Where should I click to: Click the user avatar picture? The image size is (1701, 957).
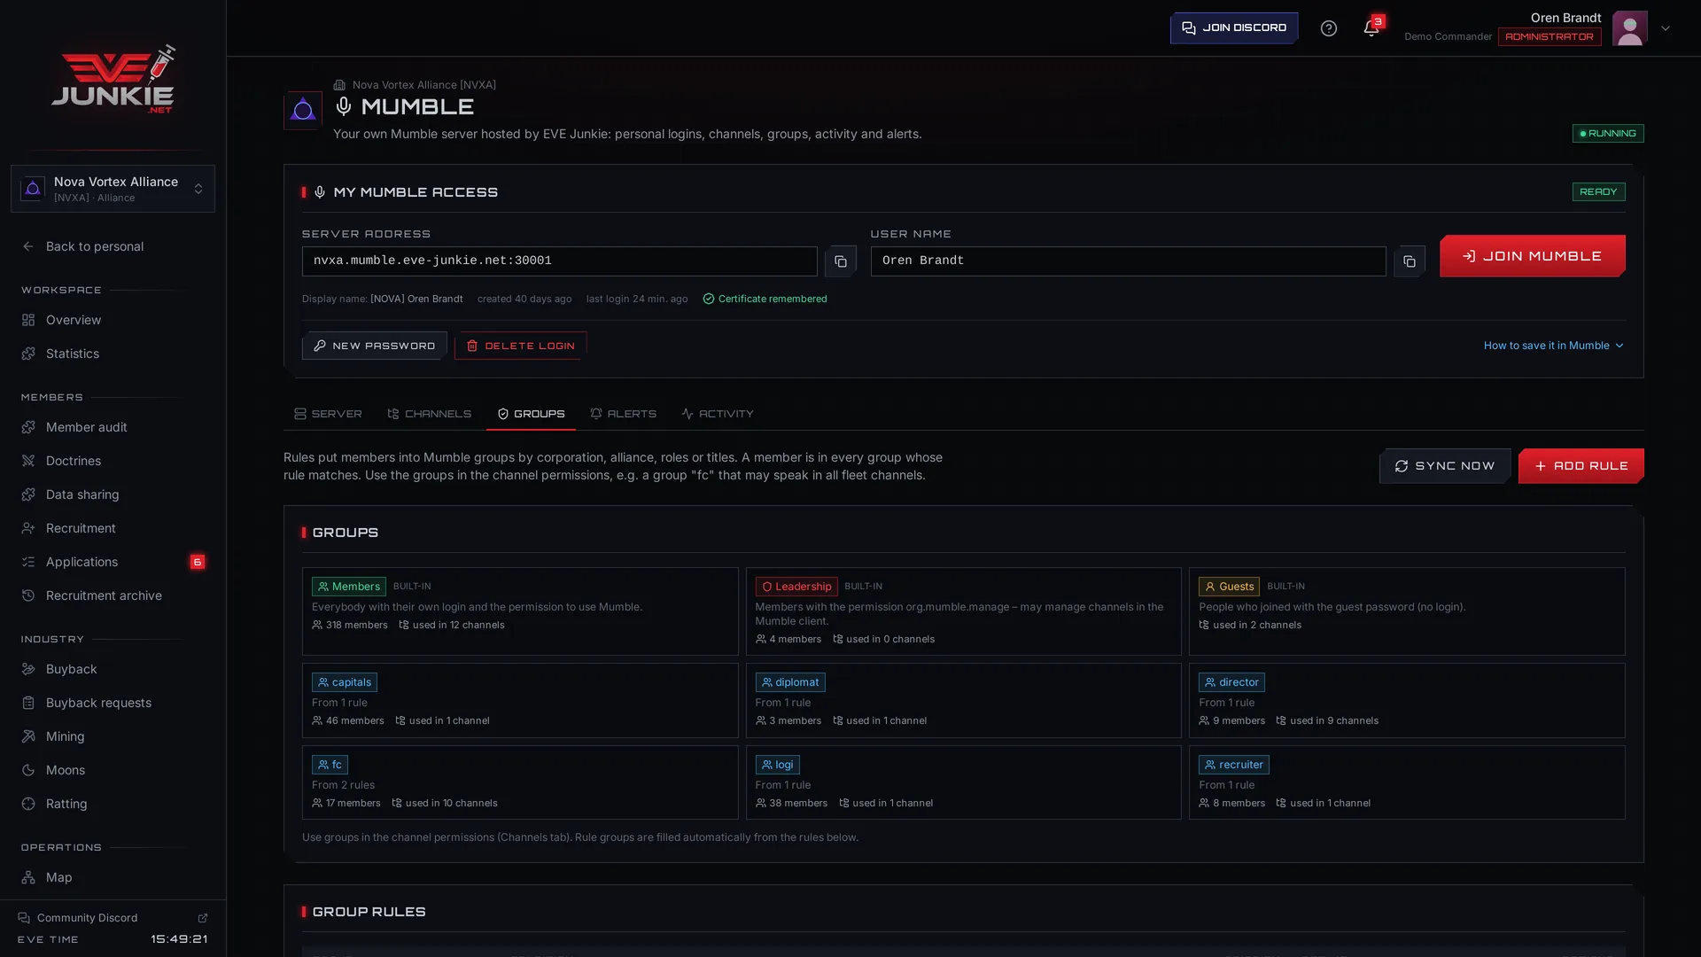coord(1629,28)
